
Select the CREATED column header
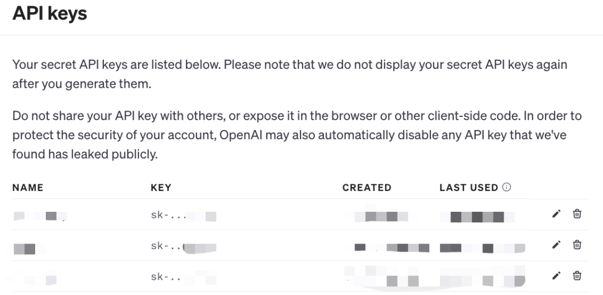pyautogui.click(x=367, y=188)
